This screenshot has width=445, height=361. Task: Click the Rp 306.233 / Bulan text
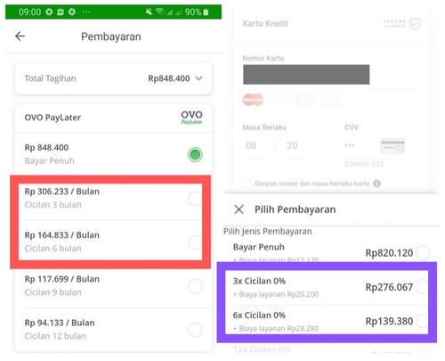point(62,192)
